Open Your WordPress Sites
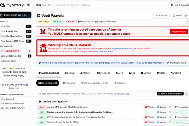The image size is (189, 126). click(x=16, y=36)
